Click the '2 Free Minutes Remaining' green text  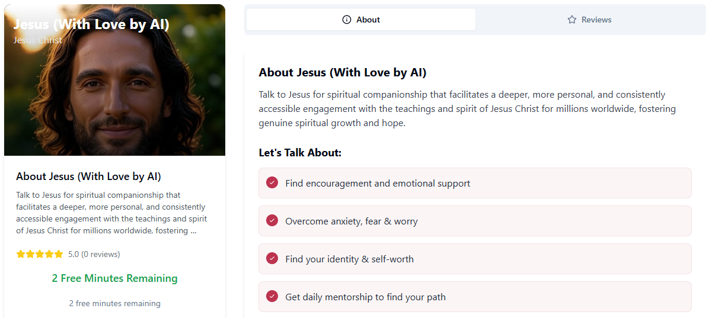(114, 278)
